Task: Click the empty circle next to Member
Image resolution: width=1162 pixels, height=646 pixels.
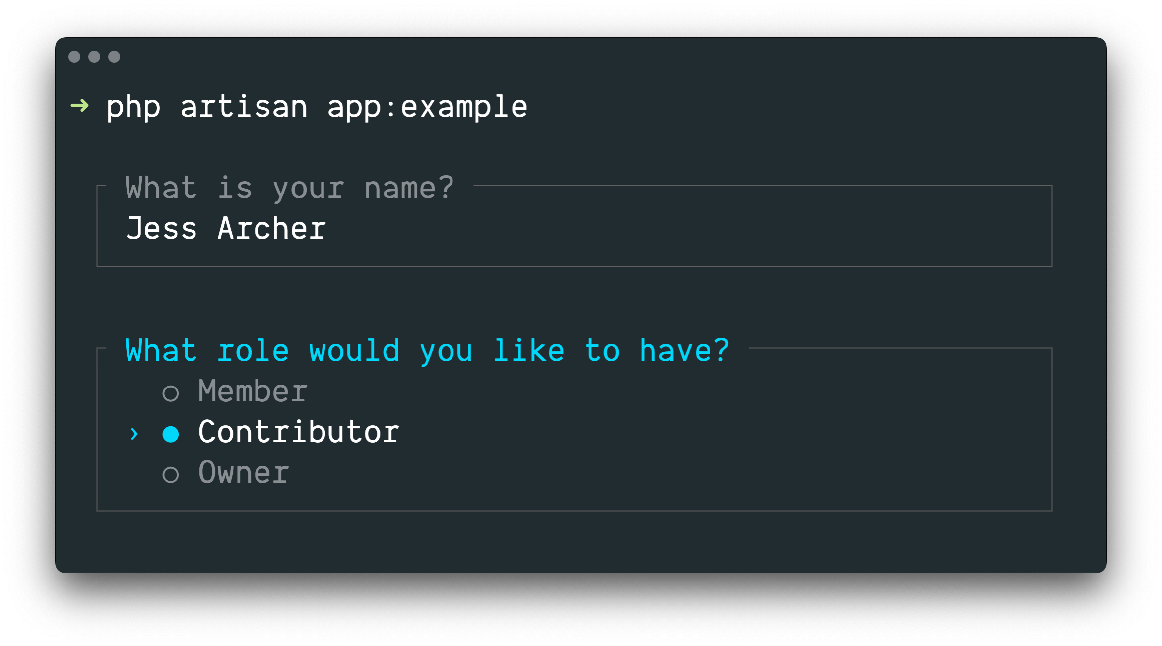Action: tap(173, 390)
